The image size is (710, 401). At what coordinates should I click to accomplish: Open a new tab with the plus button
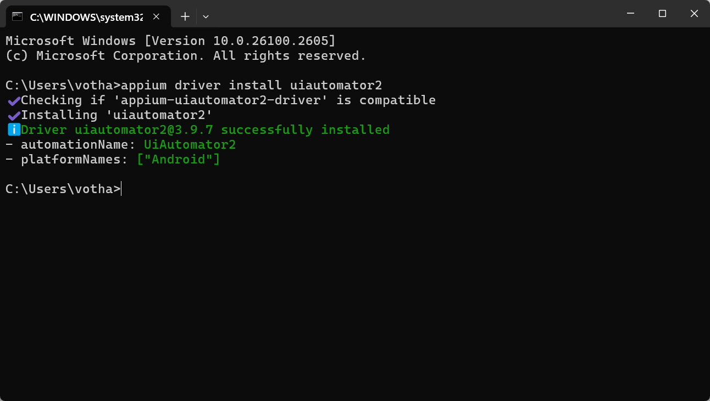(x=185, y=16)
